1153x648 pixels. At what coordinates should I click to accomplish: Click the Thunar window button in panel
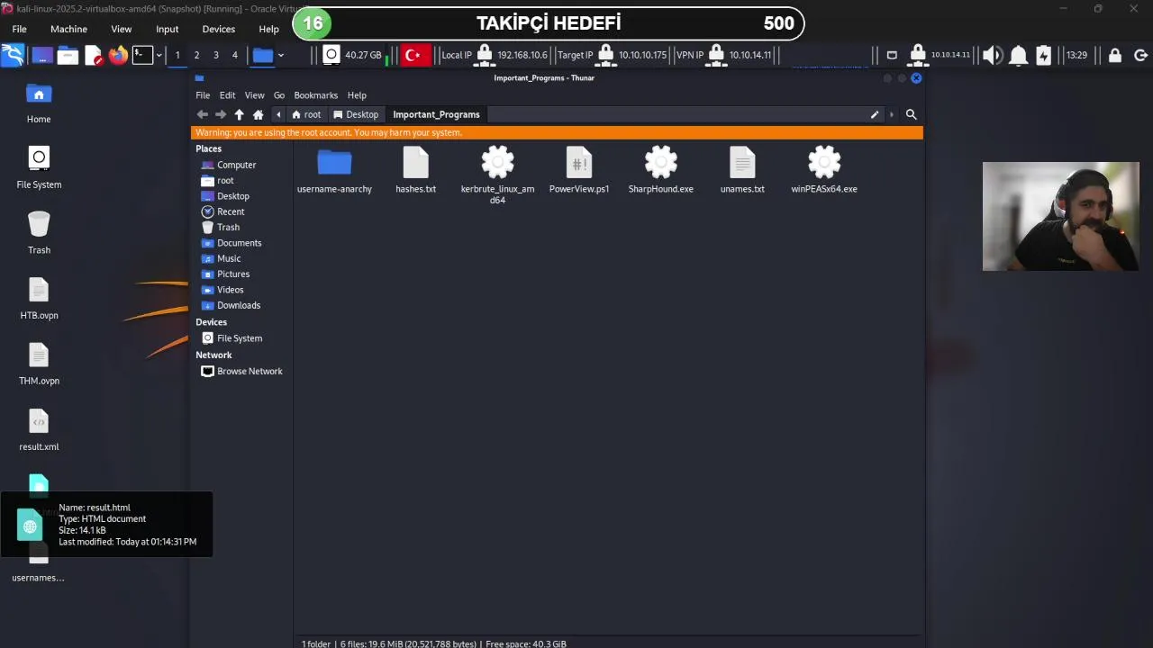pos(263,55)
